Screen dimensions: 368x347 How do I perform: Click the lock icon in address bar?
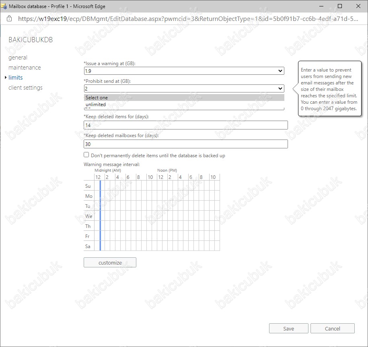click(x=9, y=18)
